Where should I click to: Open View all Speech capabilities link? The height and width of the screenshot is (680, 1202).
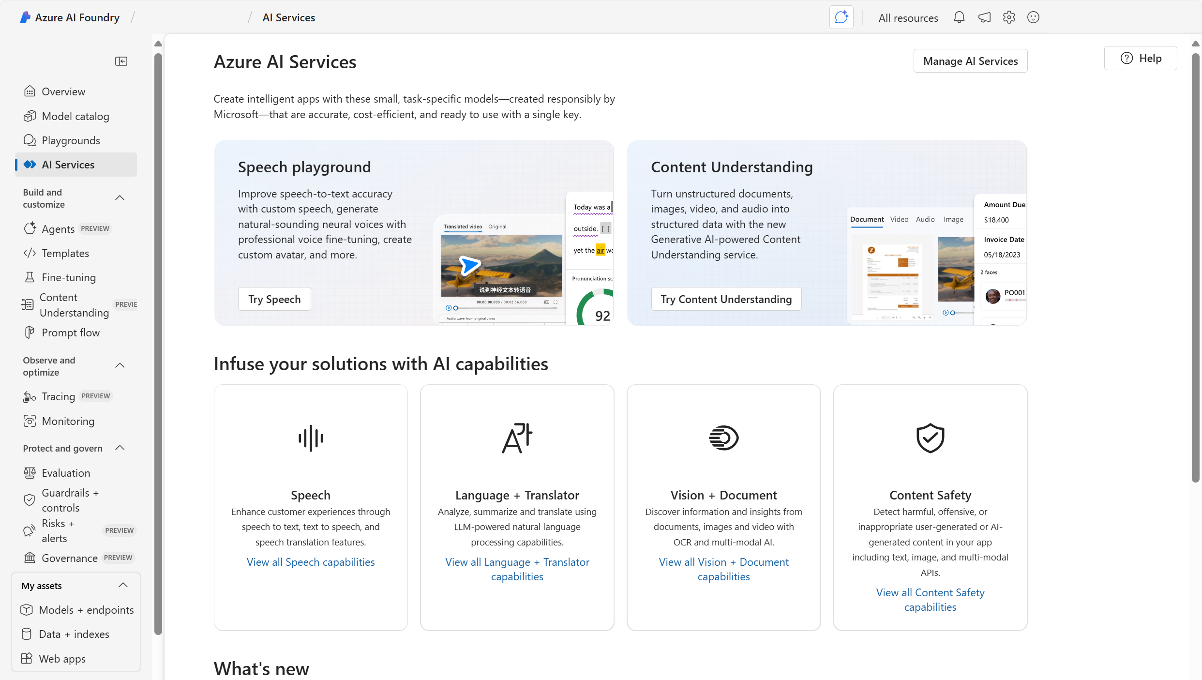point(311,562)
